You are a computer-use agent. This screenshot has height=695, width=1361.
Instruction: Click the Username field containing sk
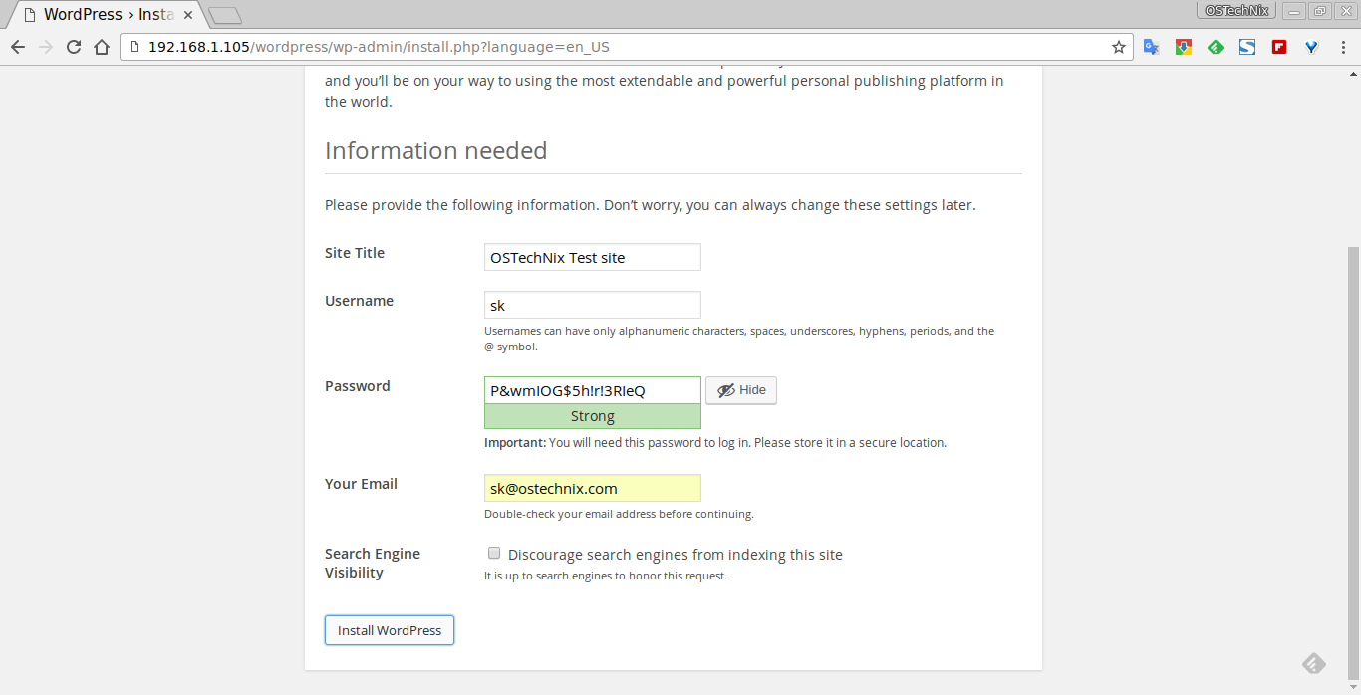593,305
